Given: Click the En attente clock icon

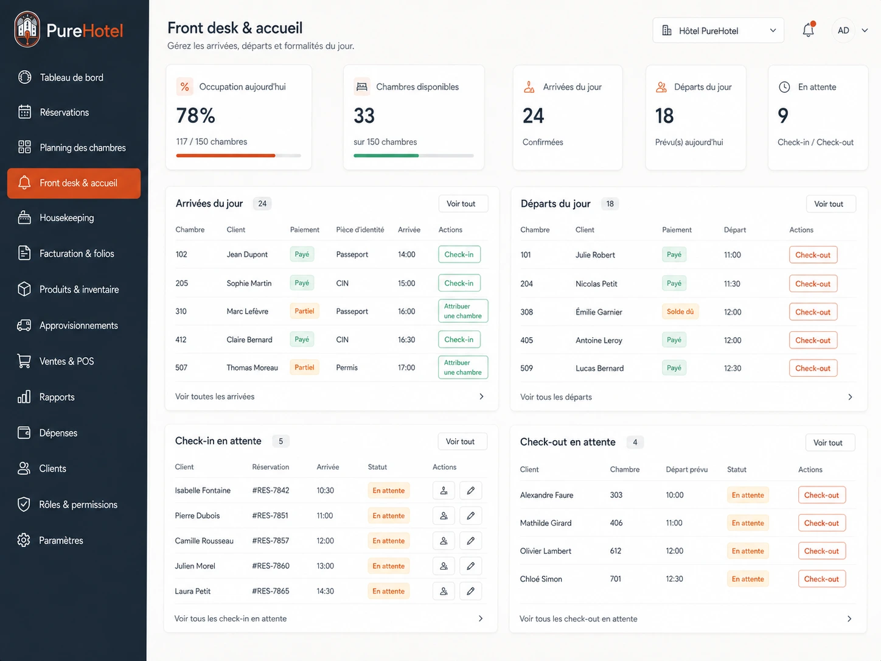Looking at the screenshot, I should [x=784, y=87].
